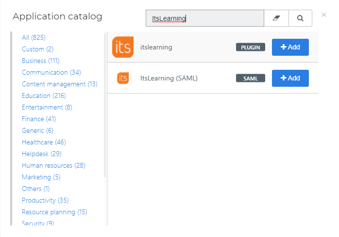The width and height of the screenshot is (339, 237).
Task: Close the Application catalog dialog
Action: [x=323, y=15]
